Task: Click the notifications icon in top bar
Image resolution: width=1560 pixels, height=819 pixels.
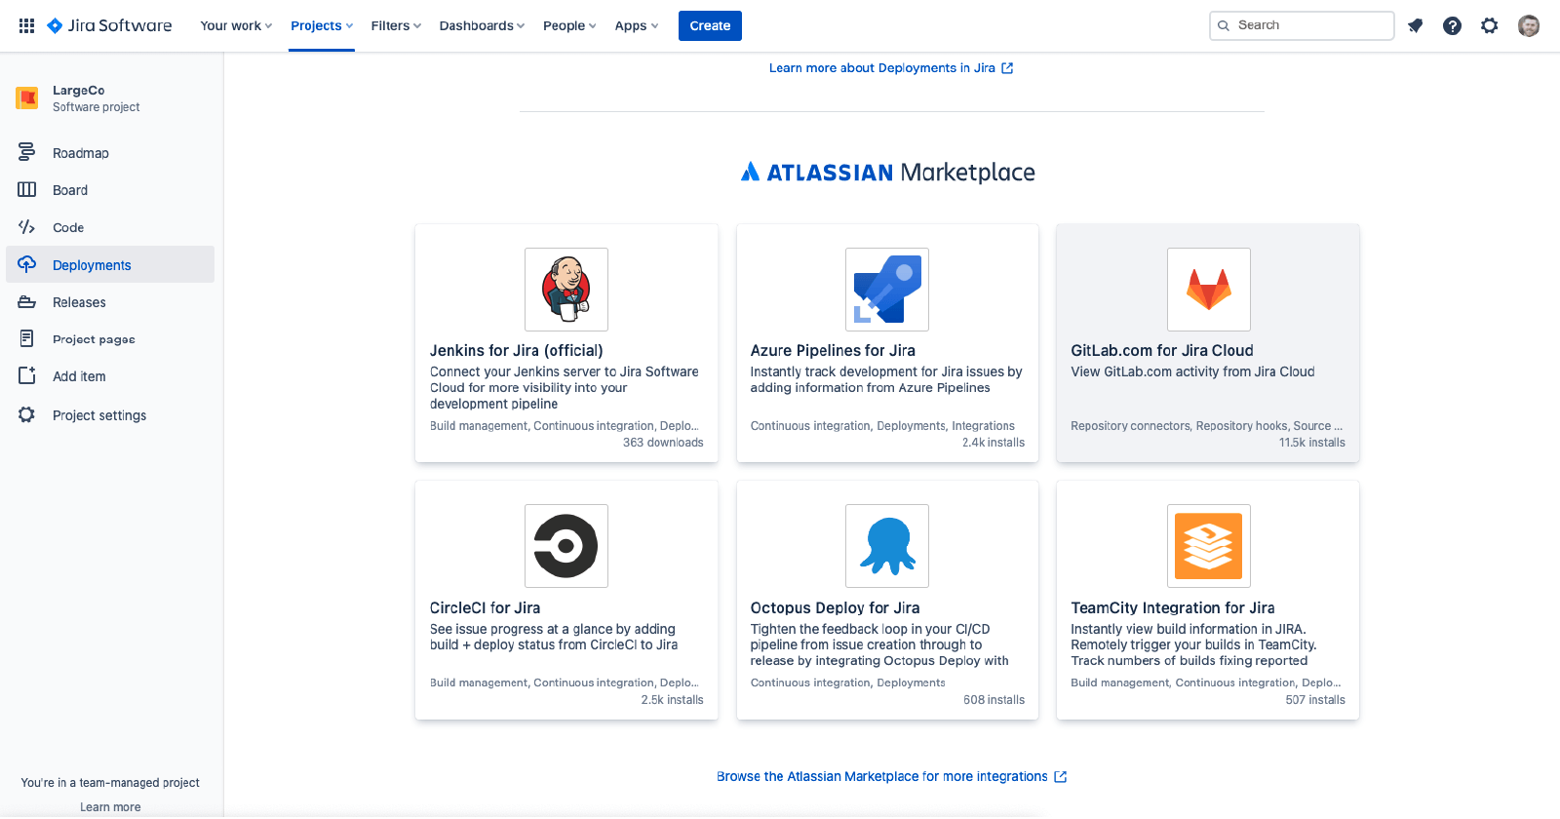Action: (1415, 25)
